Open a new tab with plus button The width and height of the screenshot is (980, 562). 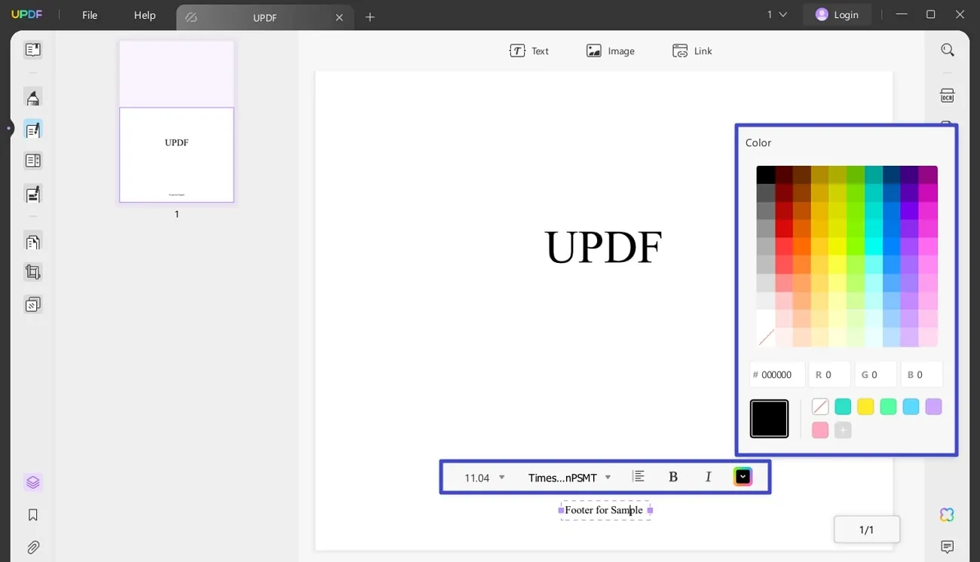click(370, 17)
